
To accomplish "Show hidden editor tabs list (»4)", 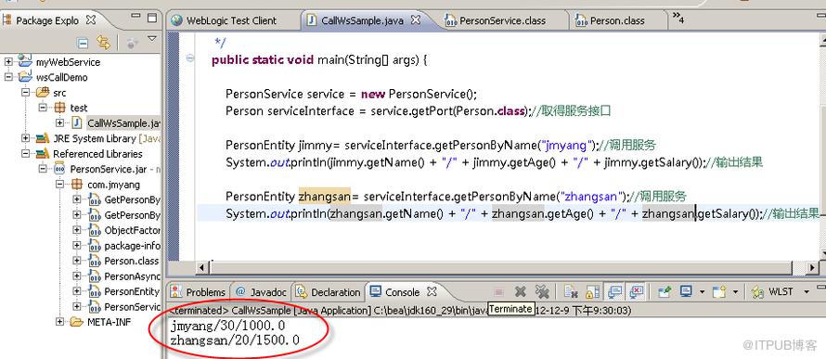I will coord(678,19).
